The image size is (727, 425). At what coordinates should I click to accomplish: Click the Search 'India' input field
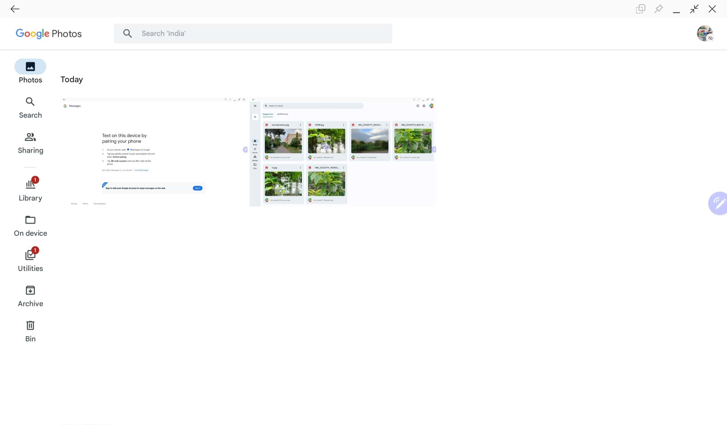click(252, 34)
